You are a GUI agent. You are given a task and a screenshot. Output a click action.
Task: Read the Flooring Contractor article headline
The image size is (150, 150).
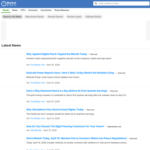tap(65, 126)
